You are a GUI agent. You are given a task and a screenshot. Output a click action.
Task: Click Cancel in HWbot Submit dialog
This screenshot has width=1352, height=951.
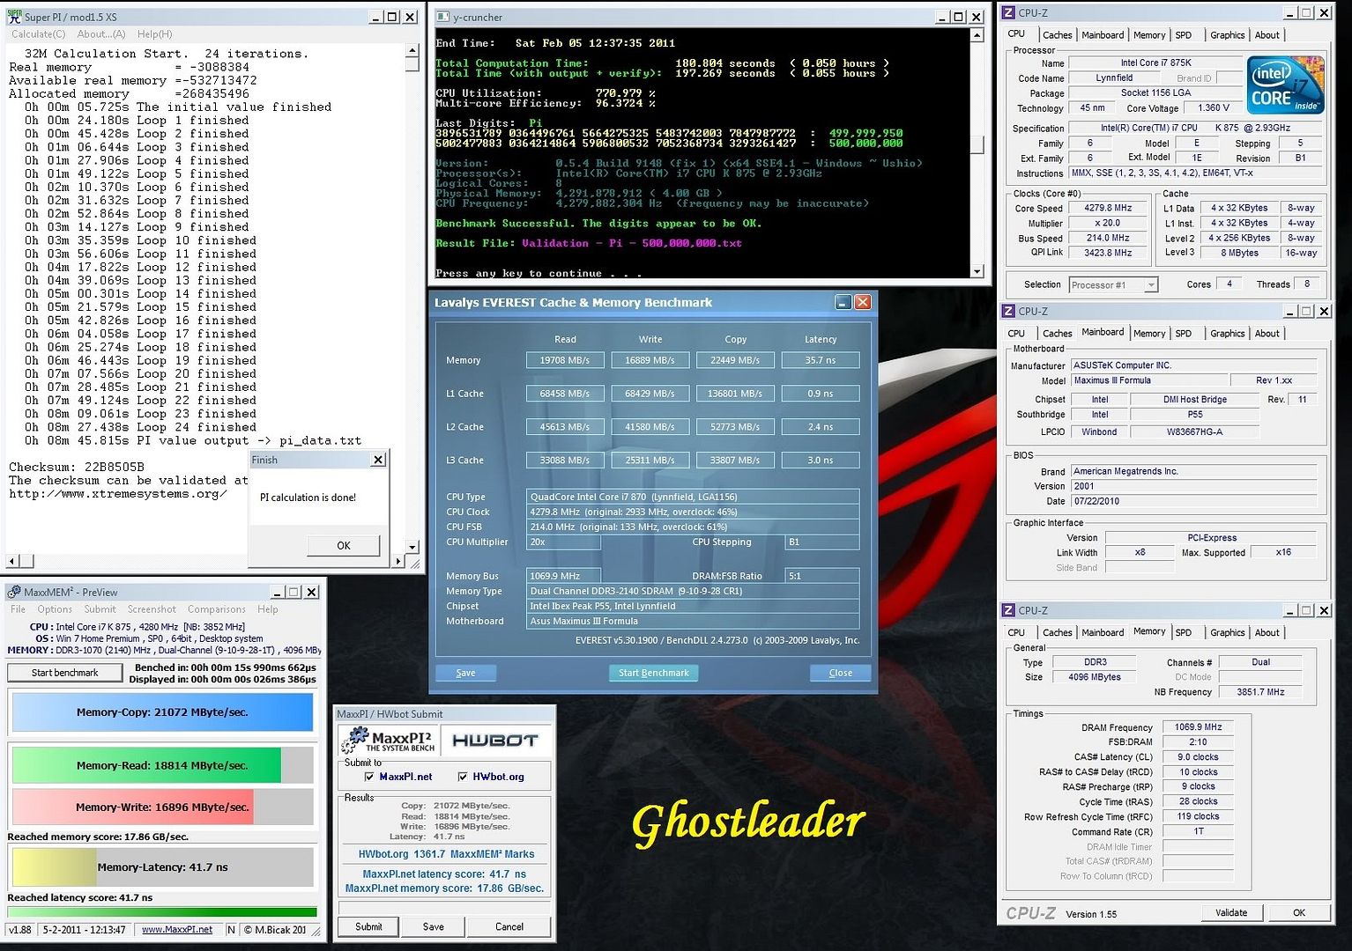coord(509,926)
